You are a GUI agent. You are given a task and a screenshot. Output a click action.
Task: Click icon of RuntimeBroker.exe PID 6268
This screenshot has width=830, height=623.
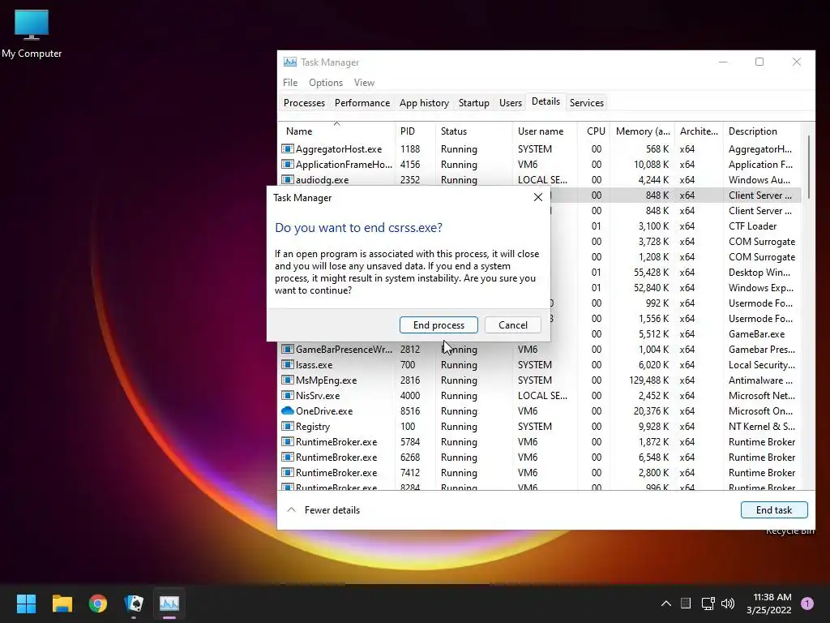point(288,457)
